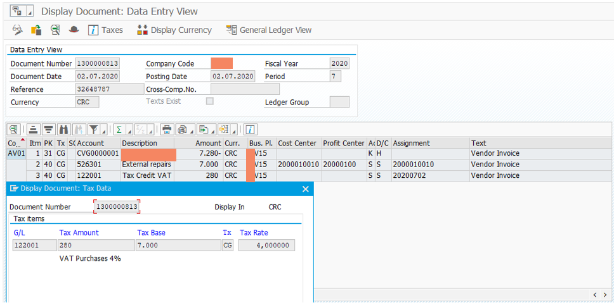
Task: Sort table in descending order
Action: click(48, 130)
